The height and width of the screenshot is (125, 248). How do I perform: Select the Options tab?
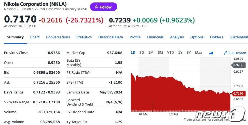pyautogui.click(x=197, y=37)
